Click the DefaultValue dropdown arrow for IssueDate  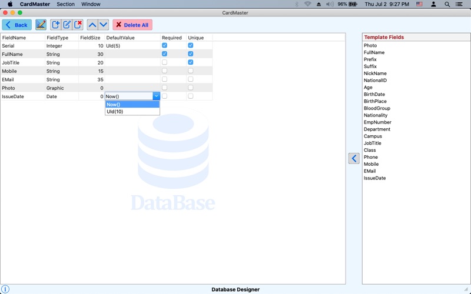click(156, 96)
